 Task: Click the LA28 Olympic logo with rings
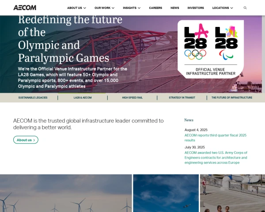point(196,42)
